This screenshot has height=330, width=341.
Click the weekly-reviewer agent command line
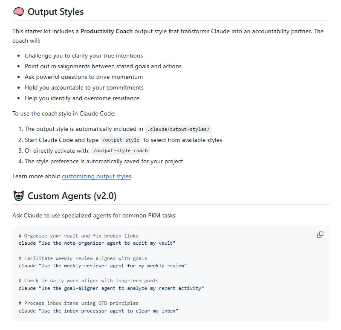tap(102, 266)
